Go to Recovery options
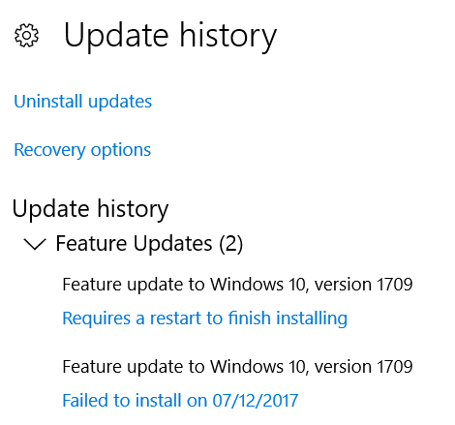Image resolution: width=455 pixels, height=425 pixels. coord(82,150)
